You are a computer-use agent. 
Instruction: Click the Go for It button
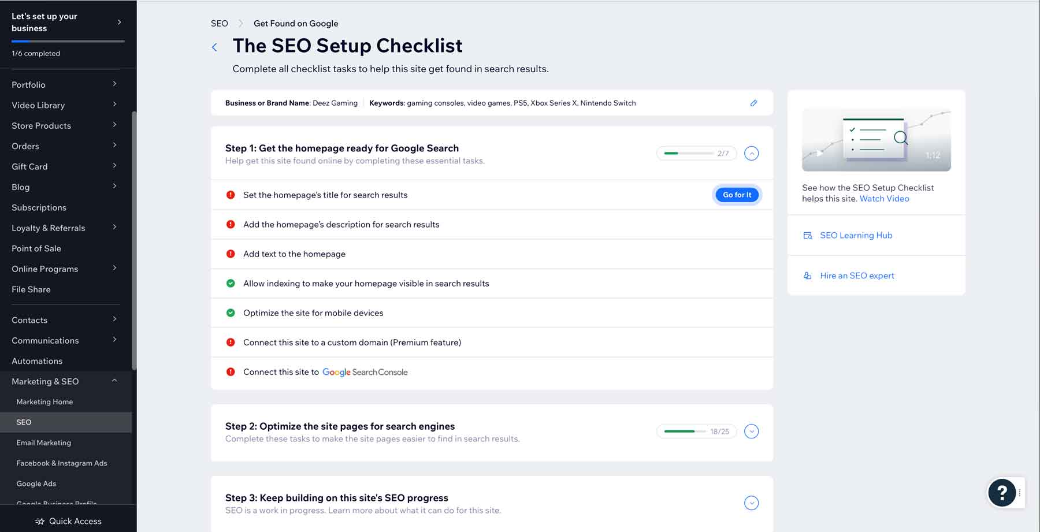coord(737,195)
